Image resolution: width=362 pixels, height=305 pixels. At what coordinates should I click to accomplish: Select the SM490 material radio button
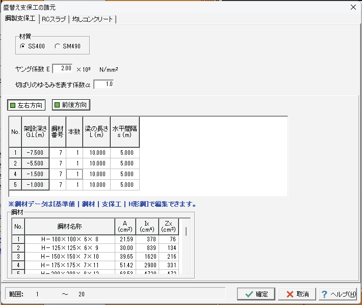(58, 46)
